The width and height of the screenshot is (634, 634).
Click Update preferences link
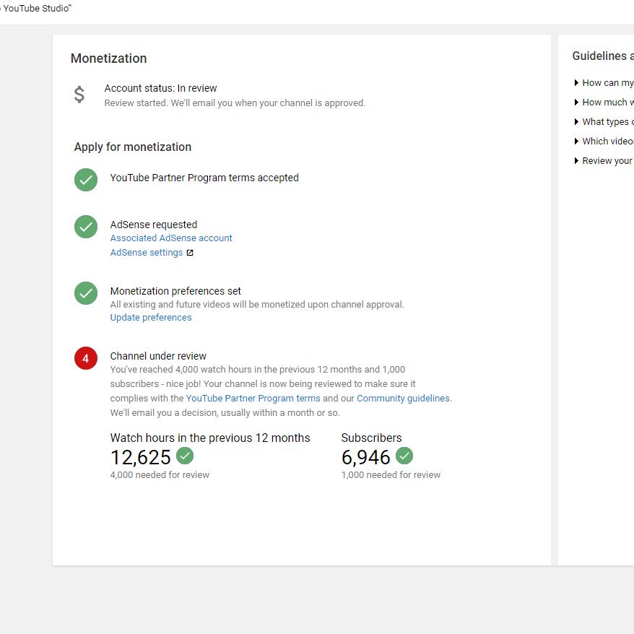(x=151, y=318)
